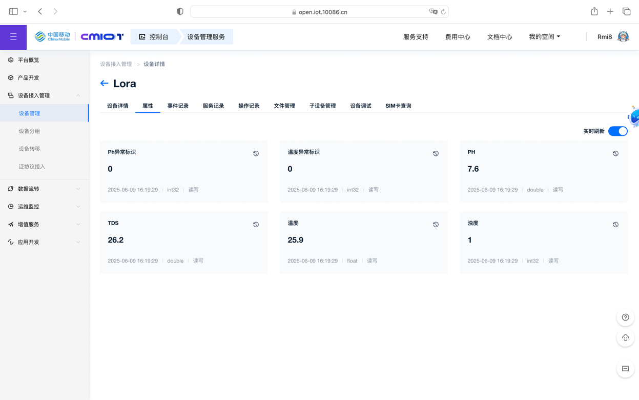The width and height of the screenshot is (639, 400).
Task: View history of TDS property
Action: [256, 225]
